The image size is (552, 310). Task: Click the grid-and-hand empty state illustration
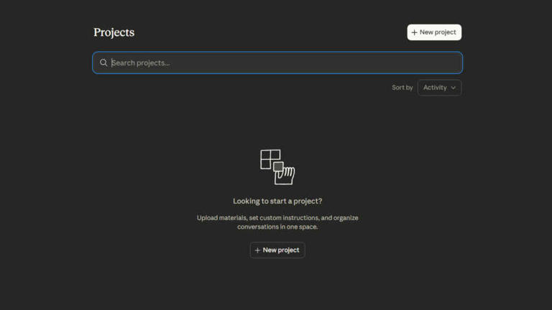(x=277, y=167)
